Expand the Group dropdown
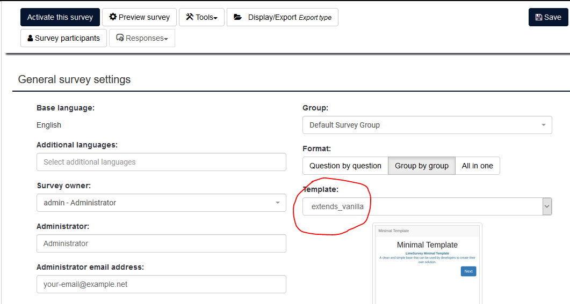570x304 pixels. [427, 125]
